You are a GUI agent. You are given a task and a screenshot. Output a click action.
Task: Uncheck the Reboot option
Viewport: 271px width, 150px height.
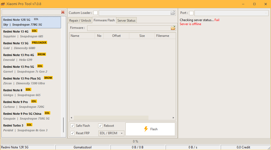(x=100, y=126)
